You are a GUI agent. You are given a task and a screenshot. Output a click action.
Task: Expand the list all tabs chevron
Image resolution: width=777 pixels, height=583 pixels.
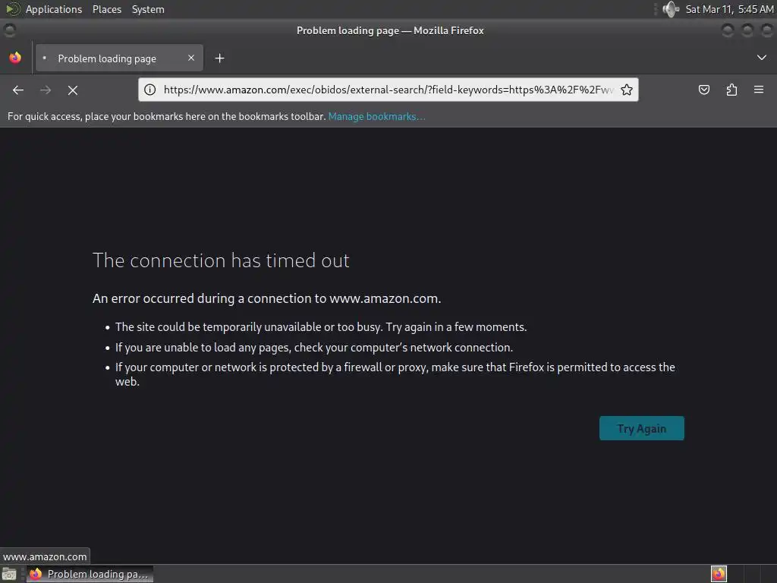pos(762,58)
